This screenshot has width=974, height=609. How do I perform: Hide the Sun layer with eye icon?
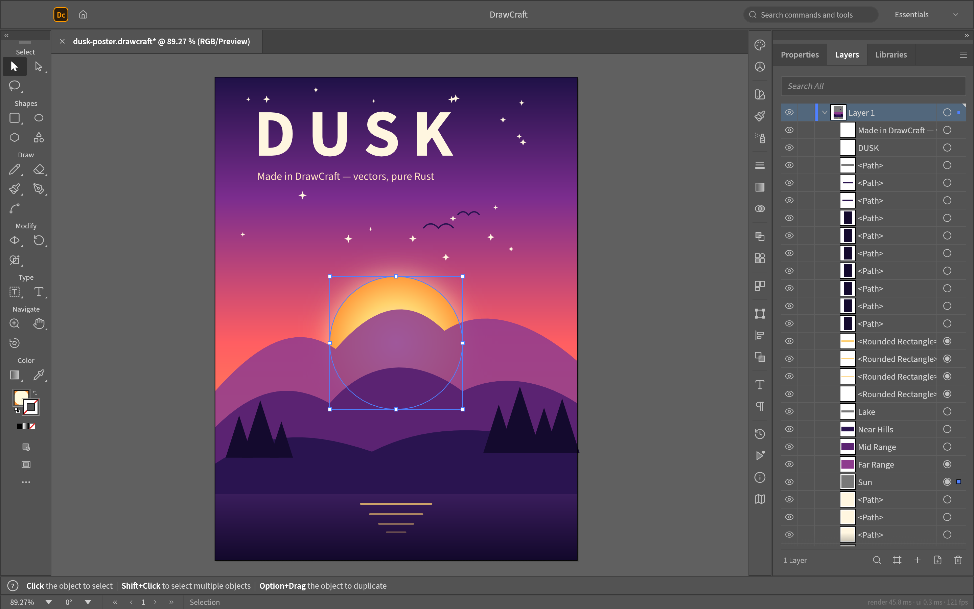click(789, 482)
